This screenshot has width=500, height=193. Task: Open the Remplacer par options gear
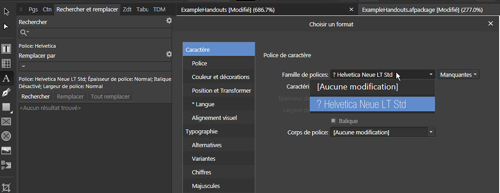click(x=169, y=55)
